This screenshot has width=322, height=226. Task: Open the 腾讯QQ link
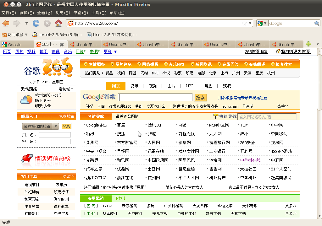154,125
